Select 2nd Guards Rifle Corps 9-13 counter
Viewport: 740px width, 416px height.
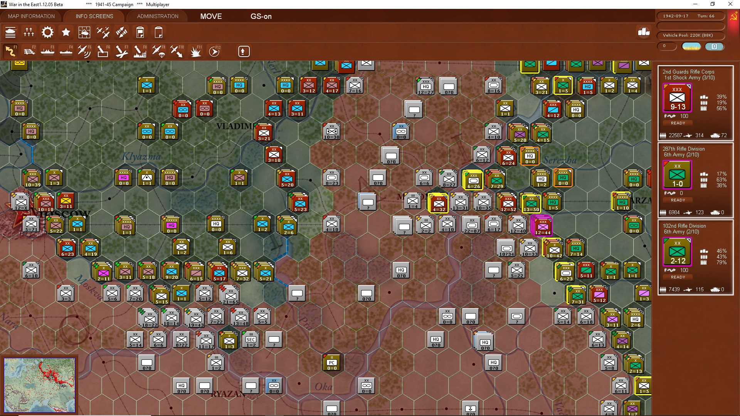[x=677, y=98]
